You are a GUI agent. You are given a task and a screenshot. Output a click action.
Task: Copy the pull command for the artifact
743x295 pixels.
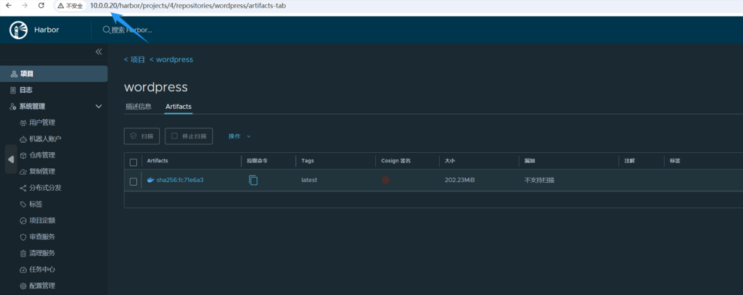coord(253,180)
